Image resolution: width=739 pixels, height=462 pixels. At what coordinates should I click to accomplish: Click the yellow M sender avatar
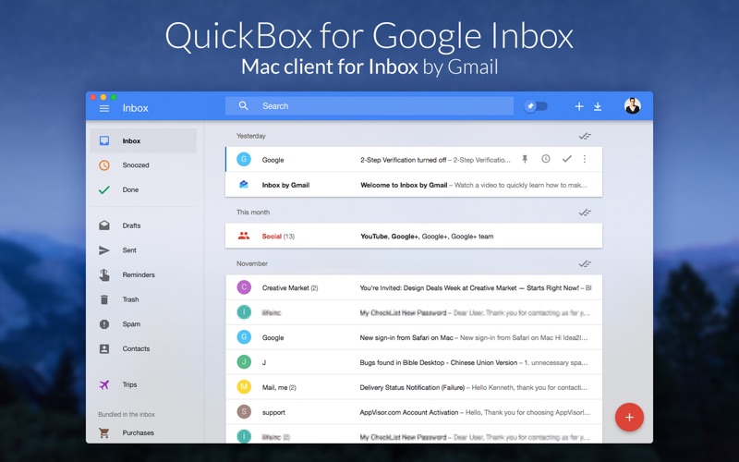tap(244, 387)
